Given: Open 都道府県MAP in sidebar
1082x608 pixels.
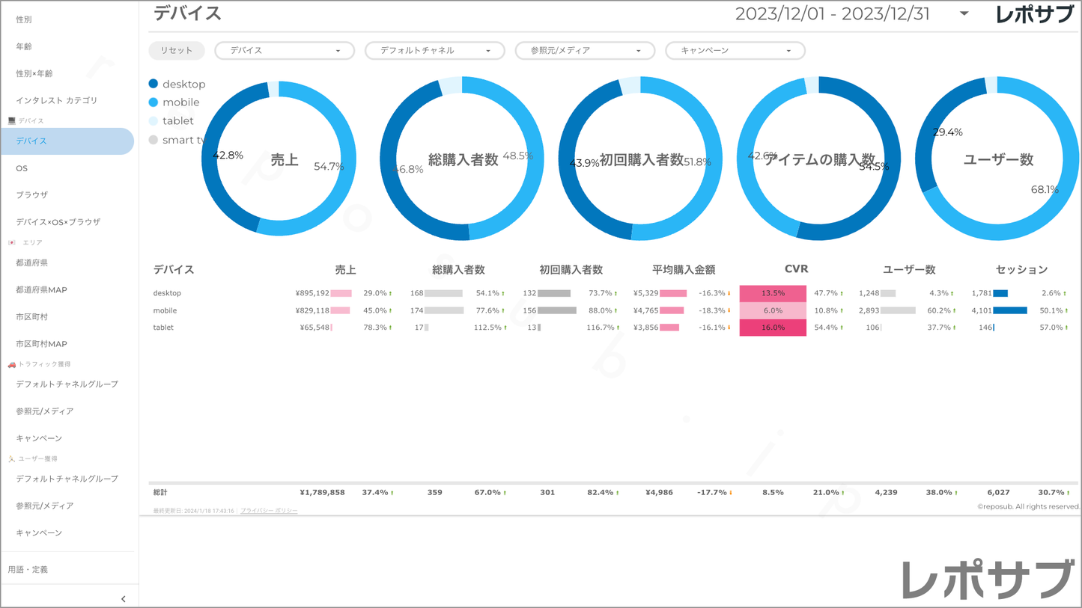Looking at the screenshot, I should click(x=42, y=290).
